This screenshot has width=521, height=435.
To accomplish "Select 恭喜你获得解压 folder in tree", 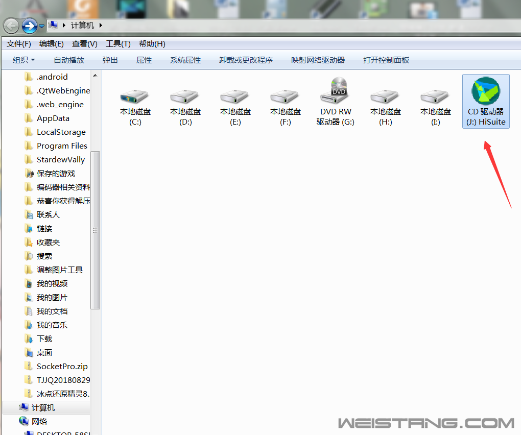I will [x=57, y=201].
